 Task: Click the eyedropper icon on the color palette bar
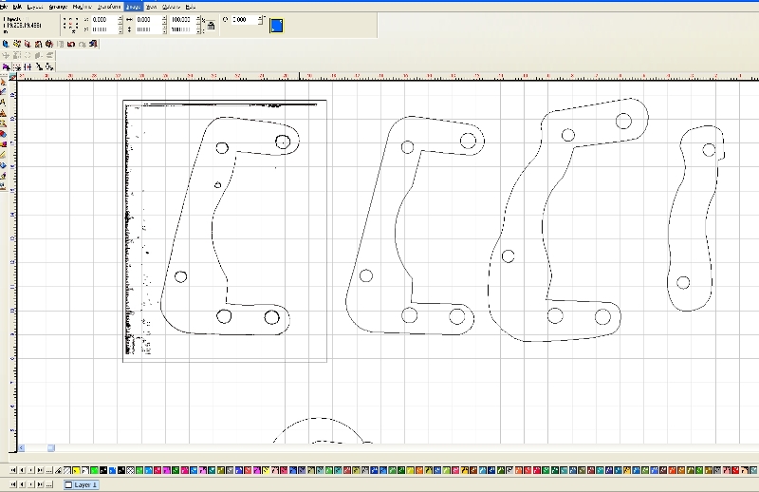(x=60, y=470)
